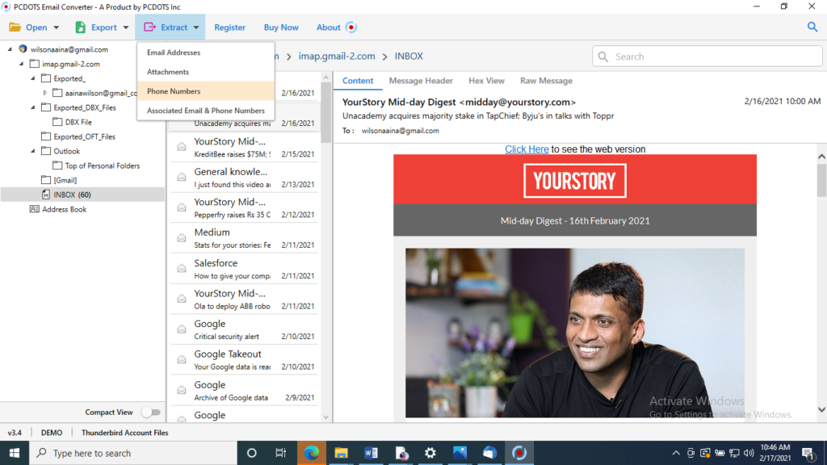Click envelope icon of Google Takeout email
Image resolution: width=827 pixels, height=465 pixels.
182,359
